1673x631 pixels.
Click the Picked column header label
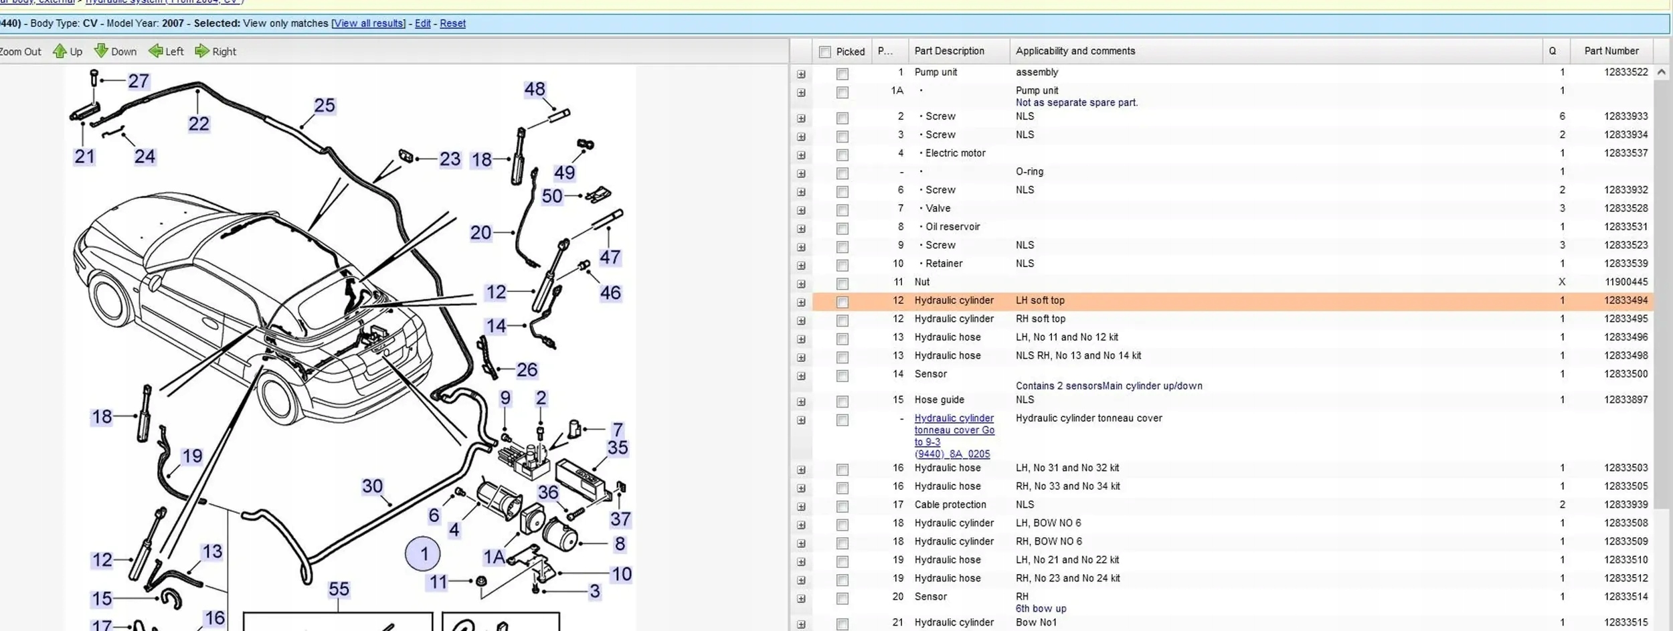coord(851,52)
